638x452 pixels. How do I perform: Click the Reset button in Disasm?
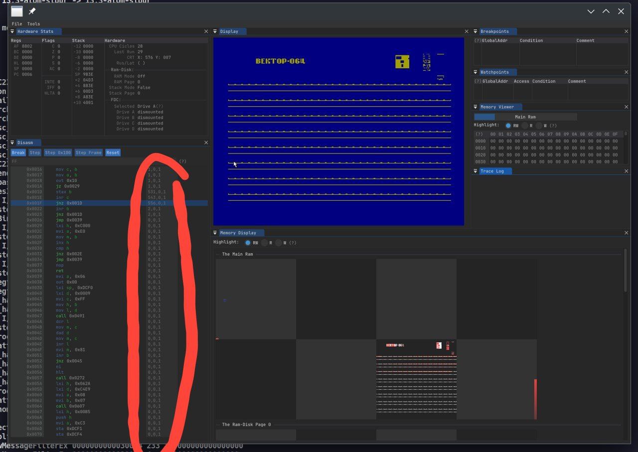pos(113,152)
